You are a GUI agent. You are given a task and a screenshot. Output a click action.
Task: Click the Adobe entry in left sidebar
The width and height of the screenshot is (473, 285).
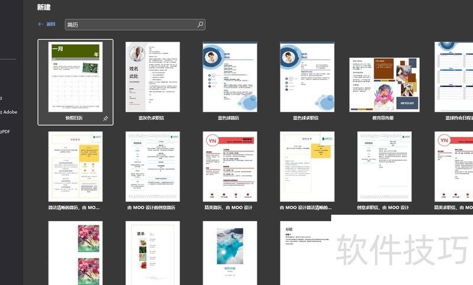[x=9, y=112]
